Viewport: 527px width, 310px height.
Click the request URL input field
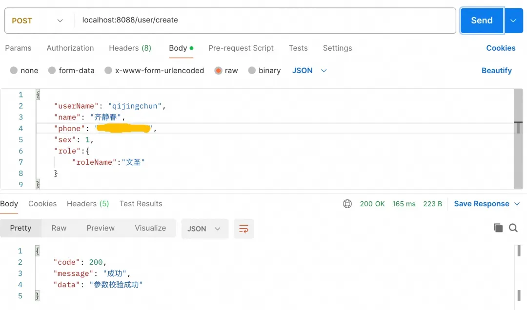pos(265,20)
